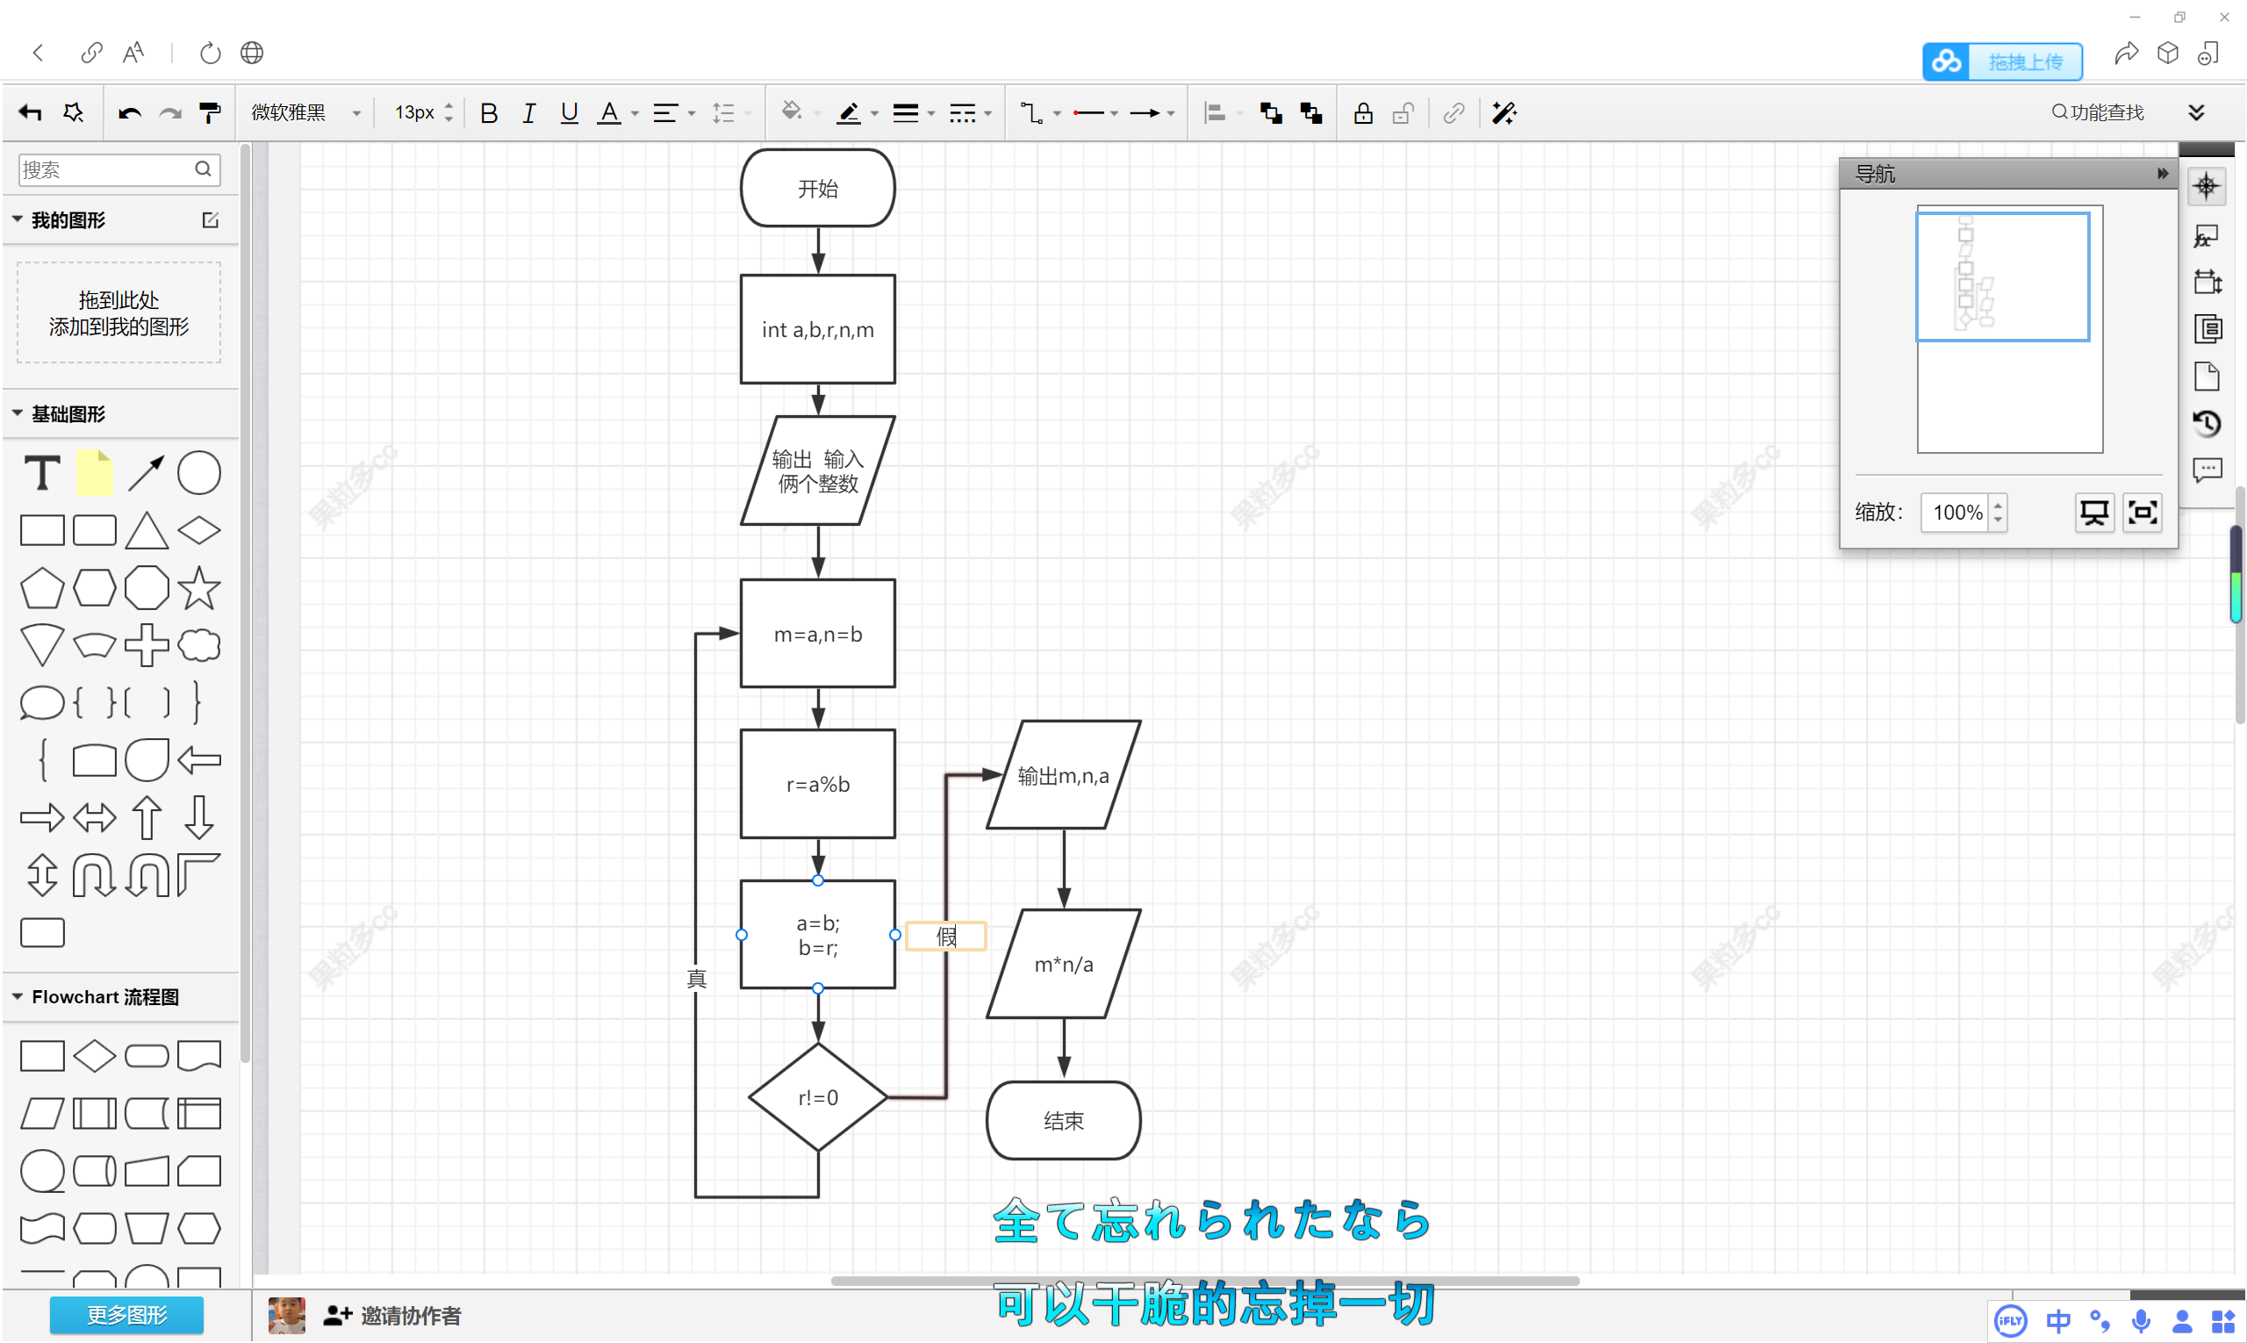Open the comments panel from the right sidebar
The width and height of the screenshot is (2247, 1343).
2207,470
